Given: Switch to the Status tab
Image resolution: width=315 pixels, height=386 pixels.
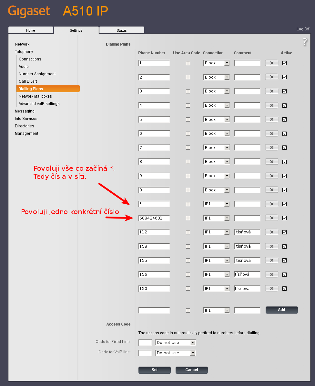Looking at the screenshot, I should tap(122, 30).
